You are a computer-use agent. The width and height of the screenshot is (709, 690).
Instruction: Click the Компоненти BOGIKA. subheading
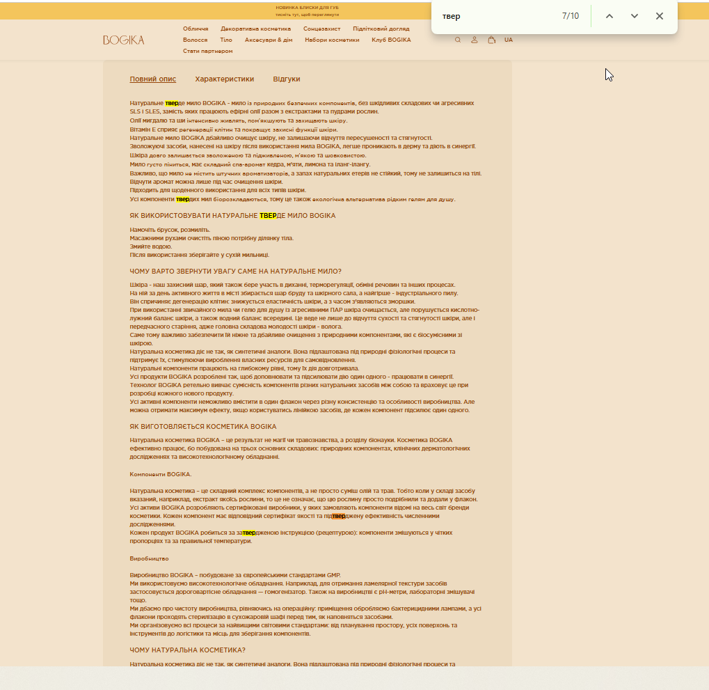(161, 474)
